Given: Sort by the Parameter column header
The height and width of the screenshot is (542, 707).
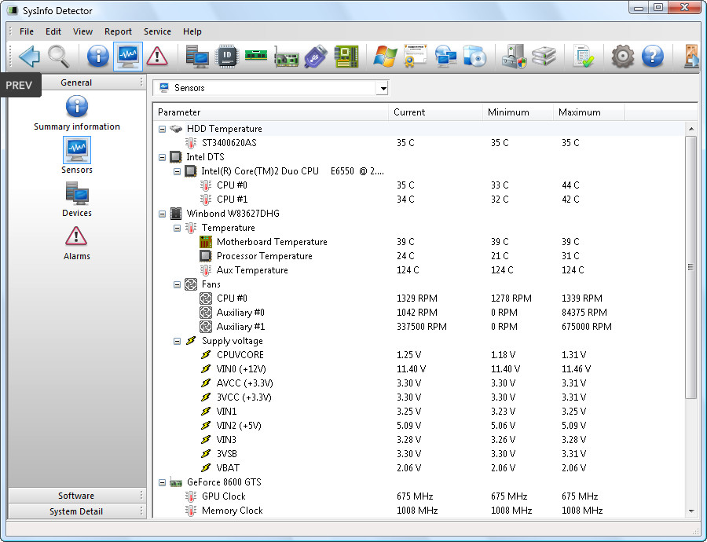Looking at the screenshot, I should [x=271, y=112].
